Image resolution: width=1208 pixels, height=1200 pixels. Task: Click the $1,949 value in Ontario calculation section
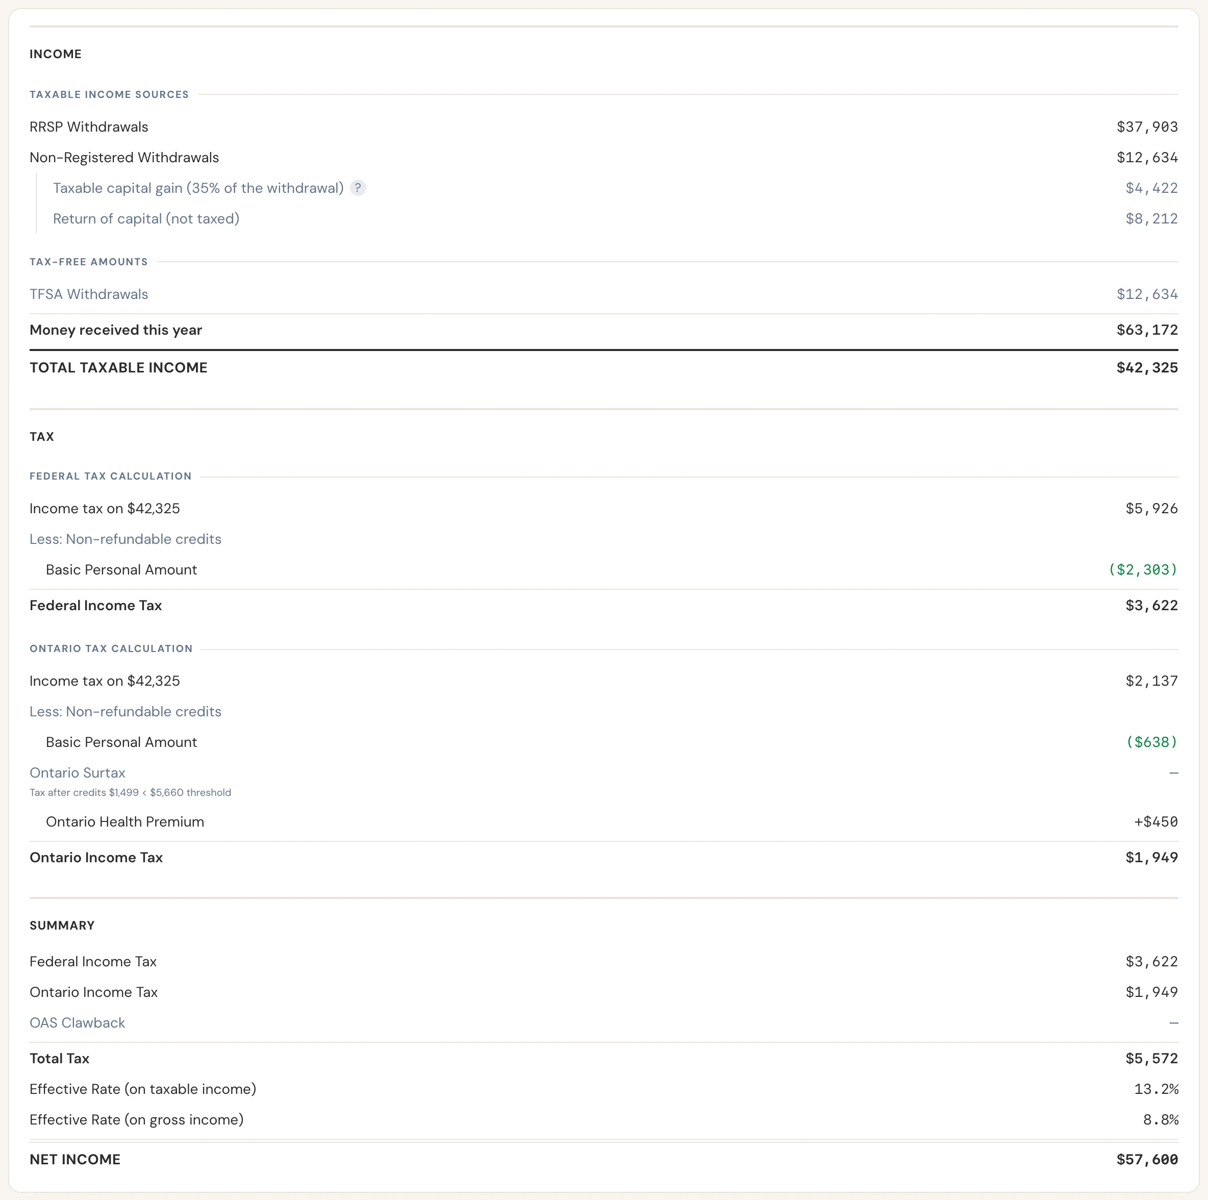[x=1151, y=858]
